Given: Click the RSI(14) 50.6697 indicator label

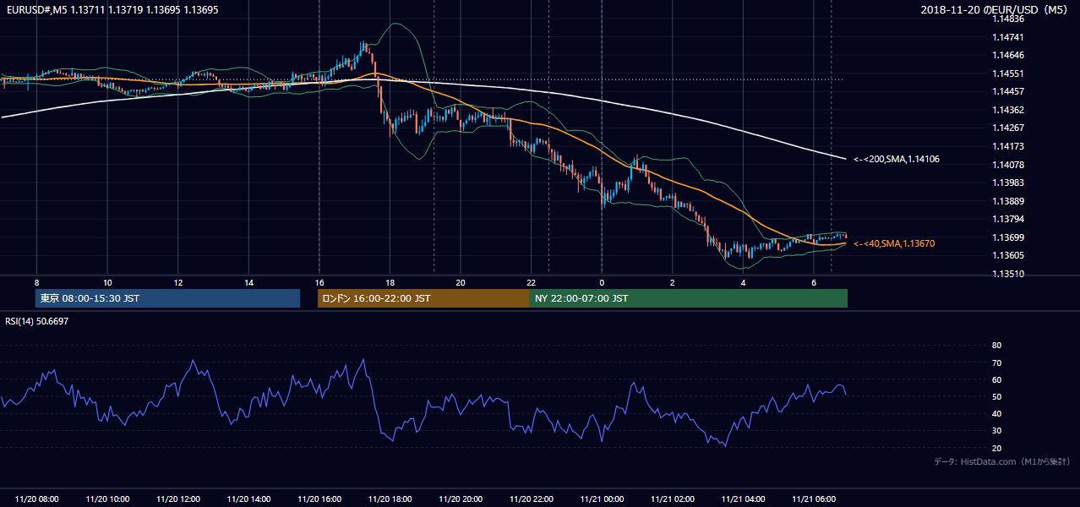Looking at the screenshot, I should [37, 321].
